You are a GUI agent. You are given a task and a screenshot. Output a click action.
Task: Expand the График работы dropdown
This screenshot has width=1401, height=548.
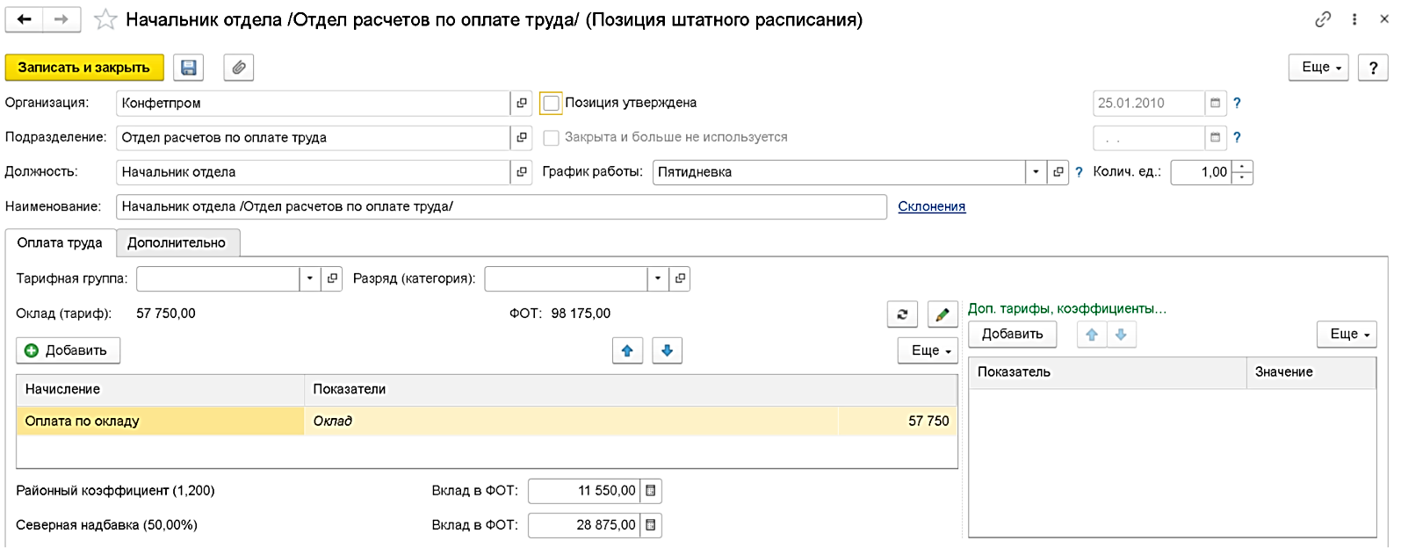(1036, 172)
